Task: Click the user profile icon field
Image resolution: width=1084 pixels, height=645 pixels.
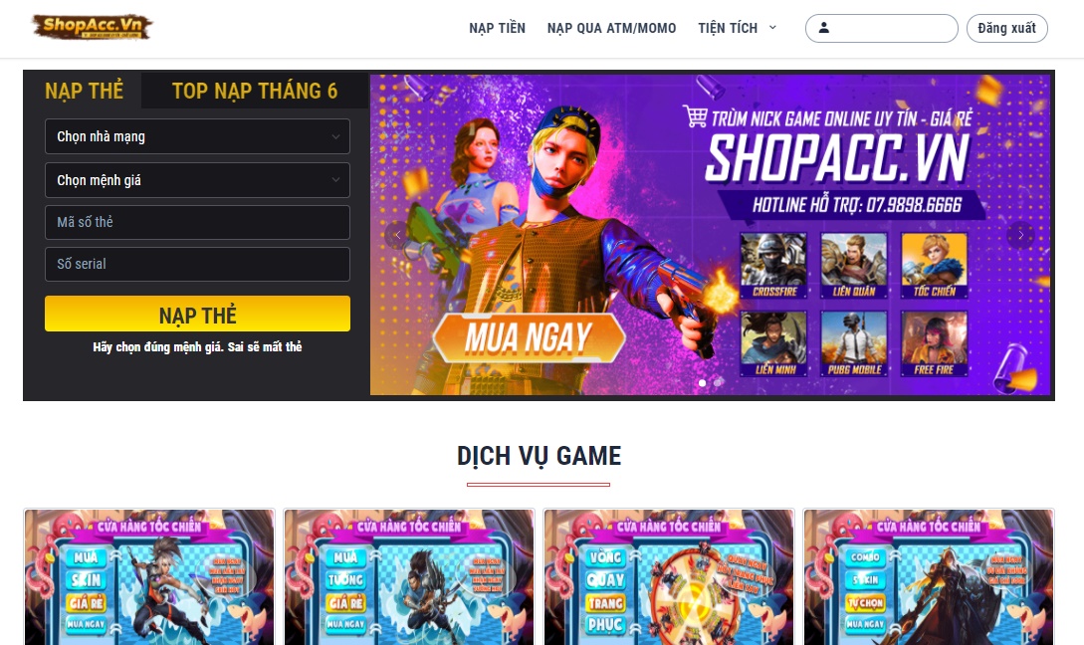Action: coord(882,28)
